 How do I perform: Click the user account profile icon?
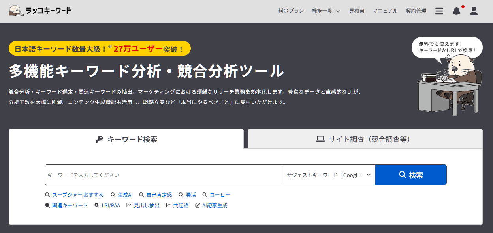474,11
